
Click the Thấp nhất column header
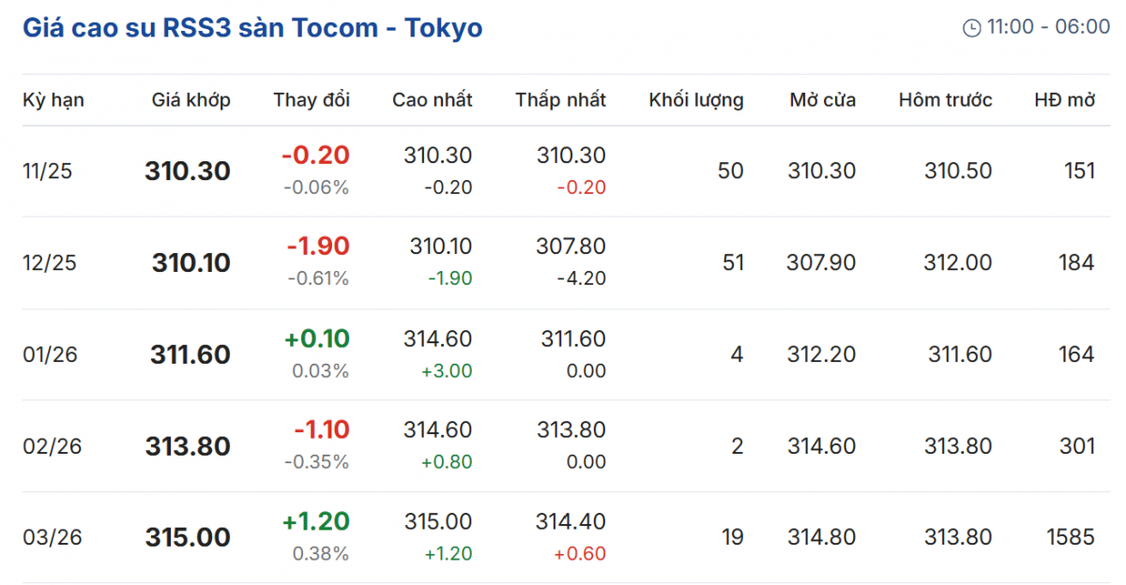(x=560, y=100)
